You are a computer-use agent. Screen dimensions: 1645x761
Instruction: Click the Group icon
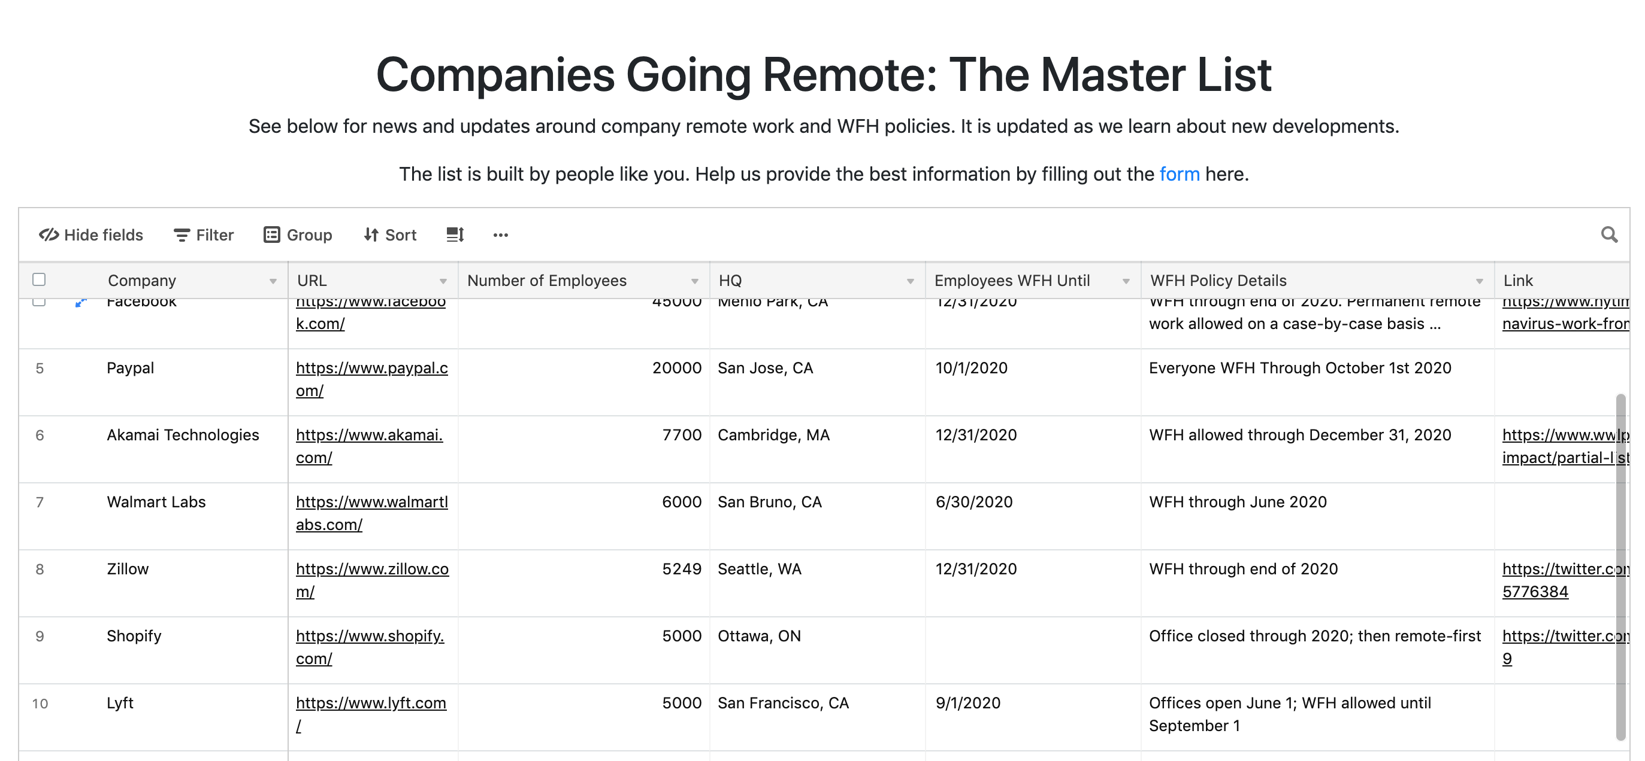[272, 235]
